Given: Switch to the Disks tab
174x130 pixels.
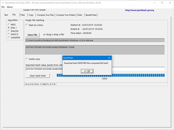Looking at the screenshot, I should point(80,15).
